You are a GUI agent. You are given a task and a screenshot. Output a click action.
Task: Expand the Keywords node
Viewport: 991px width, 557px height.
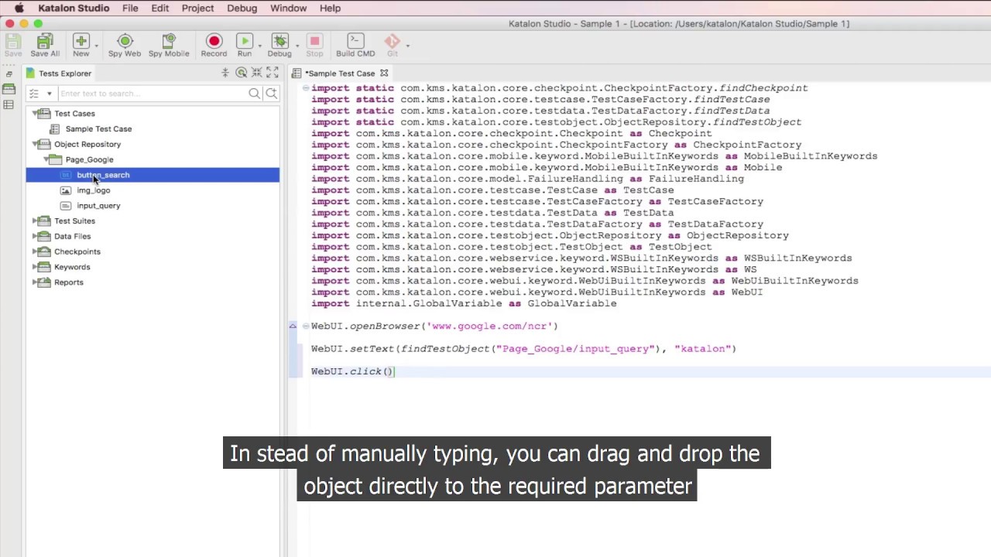point(35,268)
